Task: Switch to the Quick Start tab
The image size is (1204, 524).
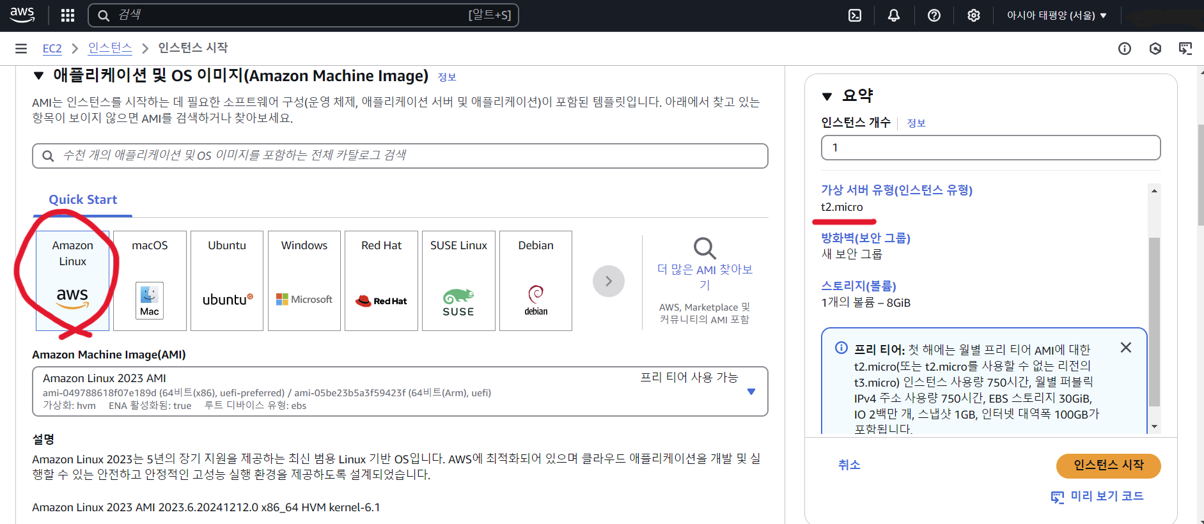Action: point(83,199)
